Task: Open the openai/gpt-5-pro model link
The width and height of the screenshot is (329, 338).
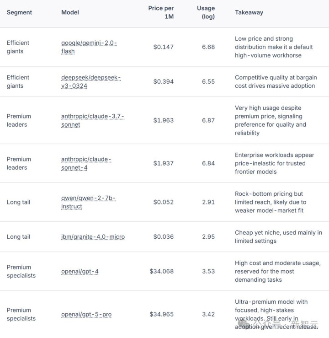Action: 86,314
